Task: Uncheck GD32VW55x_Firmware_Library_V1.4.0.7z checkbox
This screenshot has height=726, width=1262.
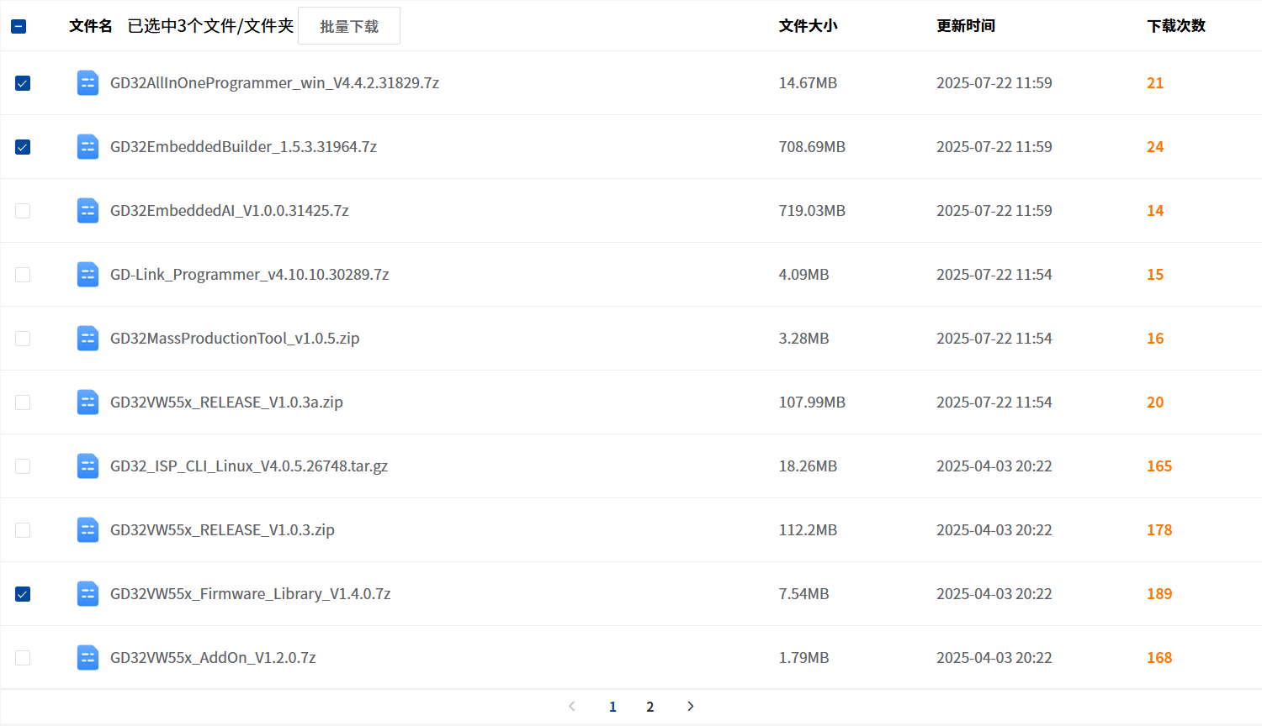Action: click(x=23, y=594)
